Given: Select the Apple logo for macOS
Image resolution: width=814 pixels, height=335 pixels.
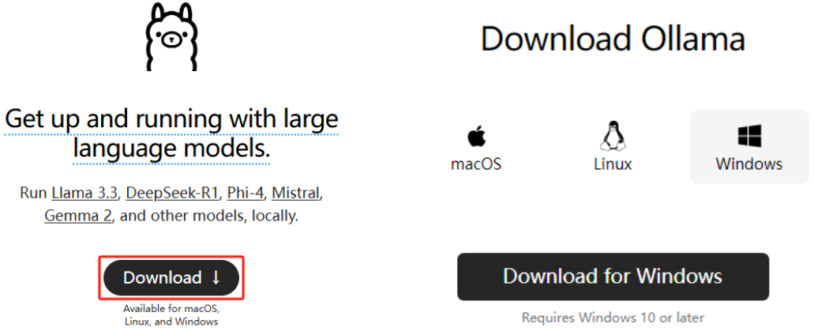Looking at the screenshot, I should click(x=476, y=137).
